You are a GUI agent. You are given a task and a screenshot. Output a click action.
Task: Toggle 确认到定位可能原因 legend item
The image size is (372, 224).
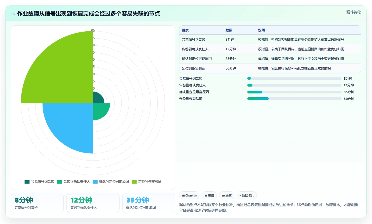pyautogui.click(x=111, y=182)
